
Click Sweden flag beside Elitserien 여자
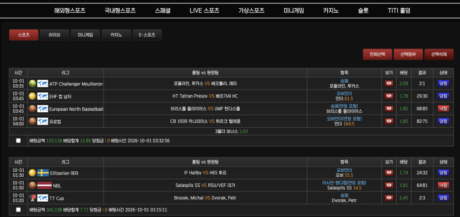43,173
